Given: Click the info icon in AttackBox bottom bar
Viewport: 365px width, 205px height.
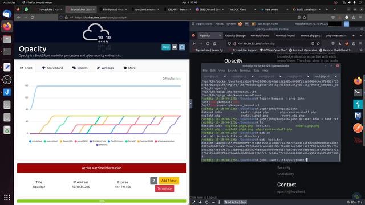Looking at the screenshot, I should [219, 202].
